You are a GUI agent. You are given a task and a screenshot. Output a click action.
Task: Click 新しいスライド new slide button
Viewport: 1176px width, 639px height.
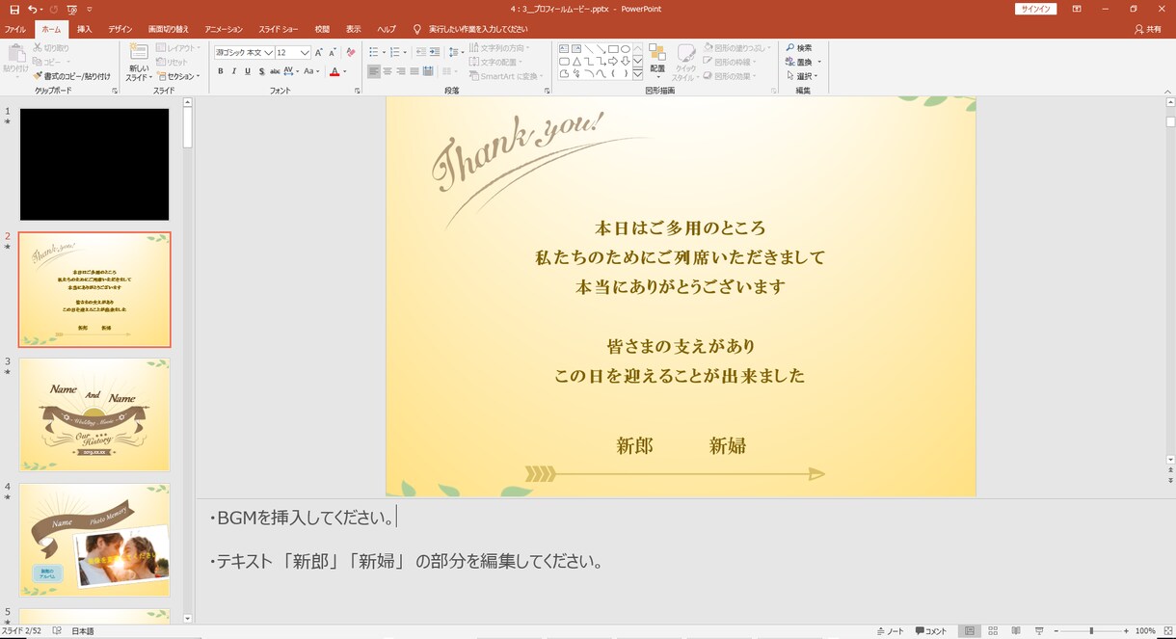139,63
